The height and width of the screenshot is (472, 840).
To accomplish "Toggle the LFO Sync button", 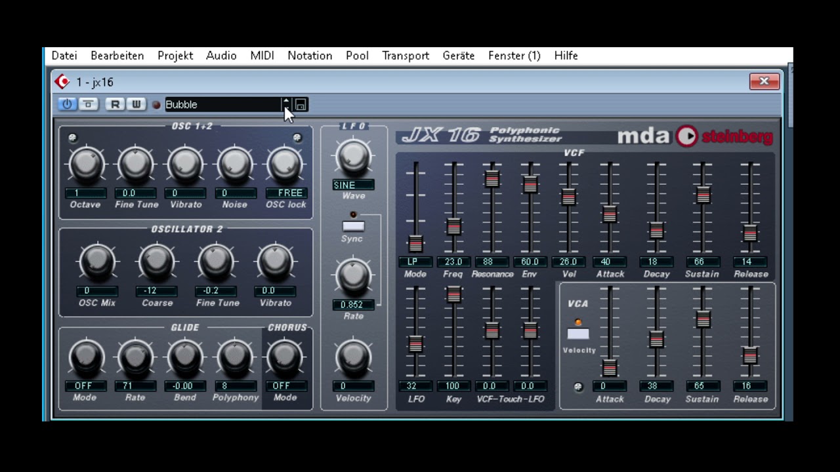I will 353,226.
